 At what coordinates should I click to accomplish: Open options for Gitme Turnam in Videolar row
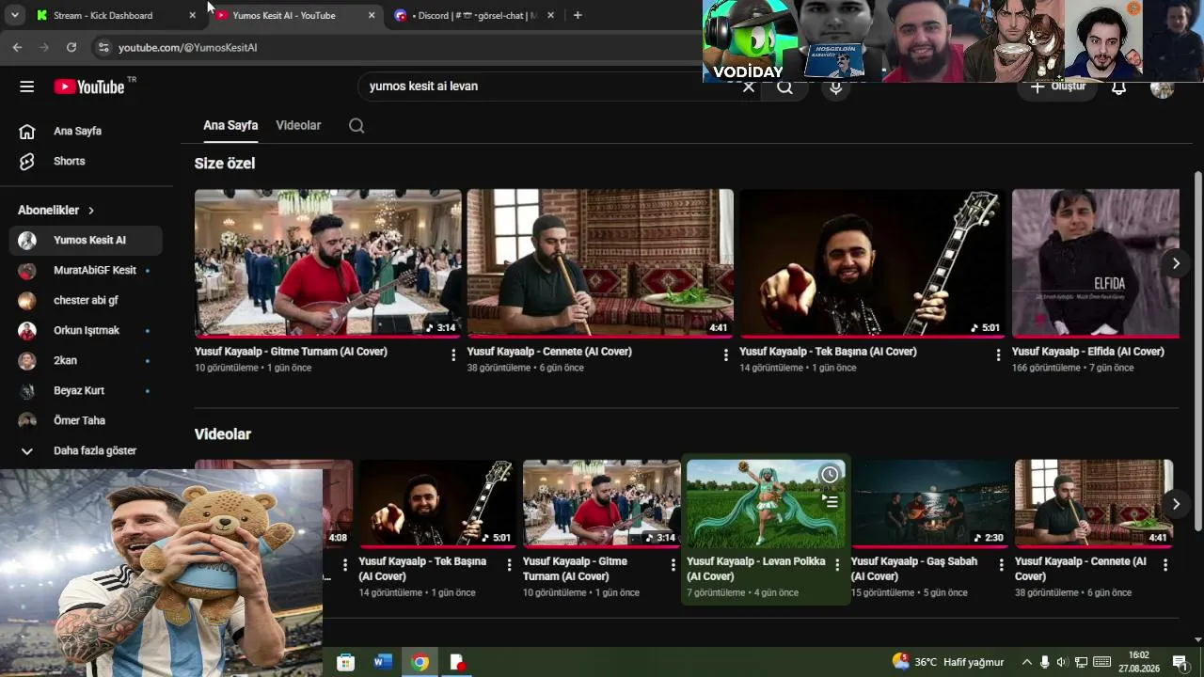(x=673, y=564)
